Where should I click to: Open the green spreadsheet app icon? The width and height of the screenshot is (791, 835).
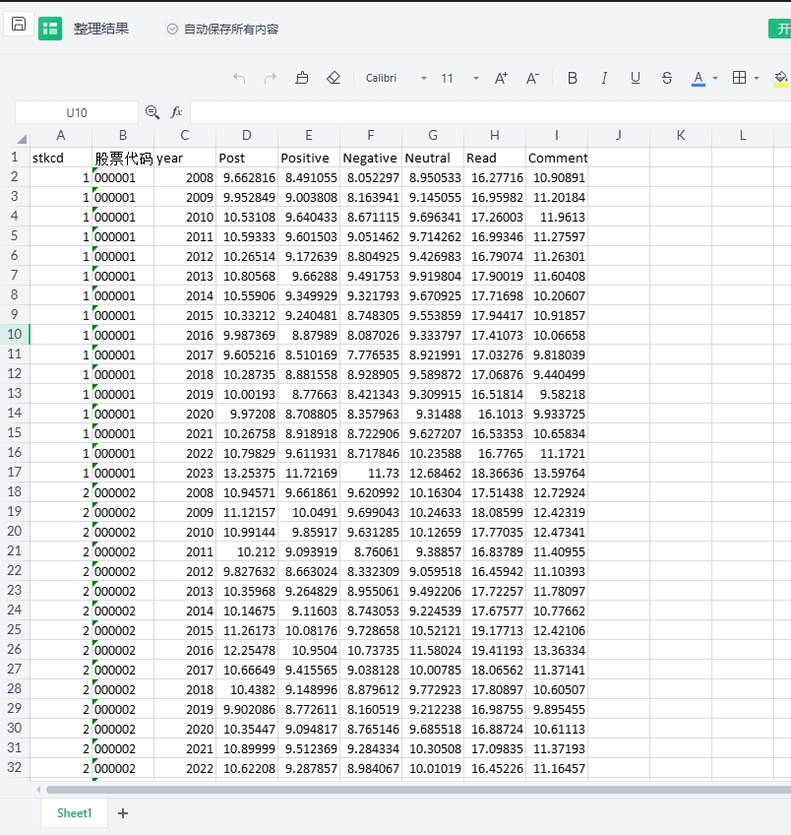[50, 29]
